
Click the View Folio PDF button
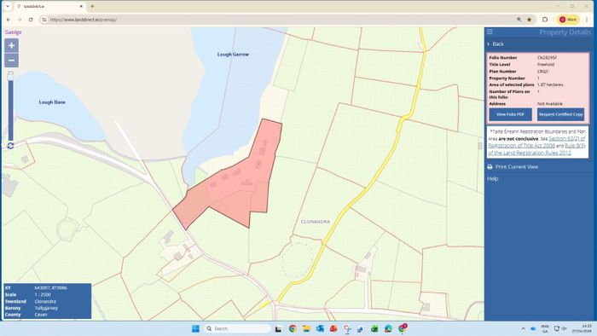pyautogui.click(x=510, y=114)
